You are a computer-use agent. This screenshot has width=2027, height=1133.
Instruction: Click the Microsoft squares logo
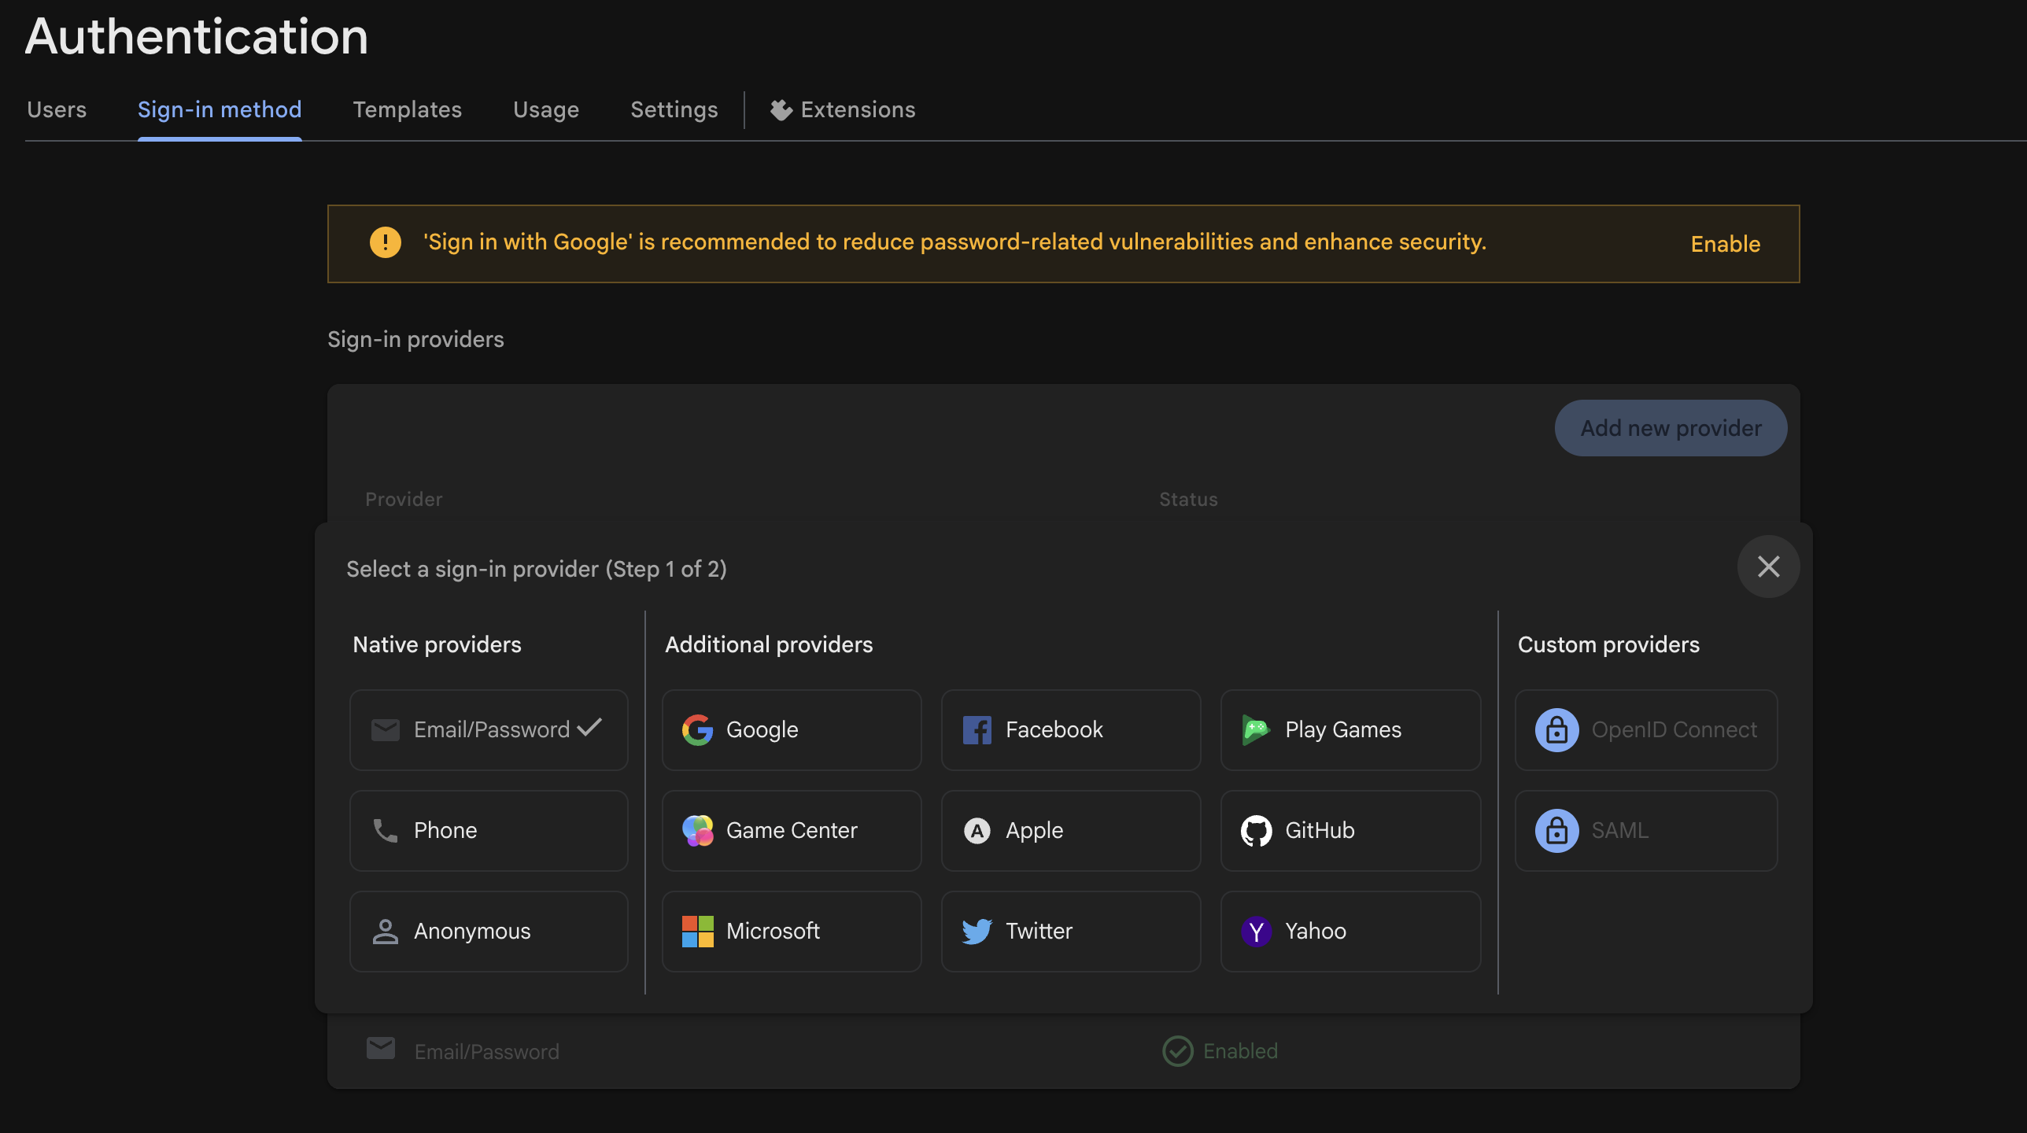(697, 932)
